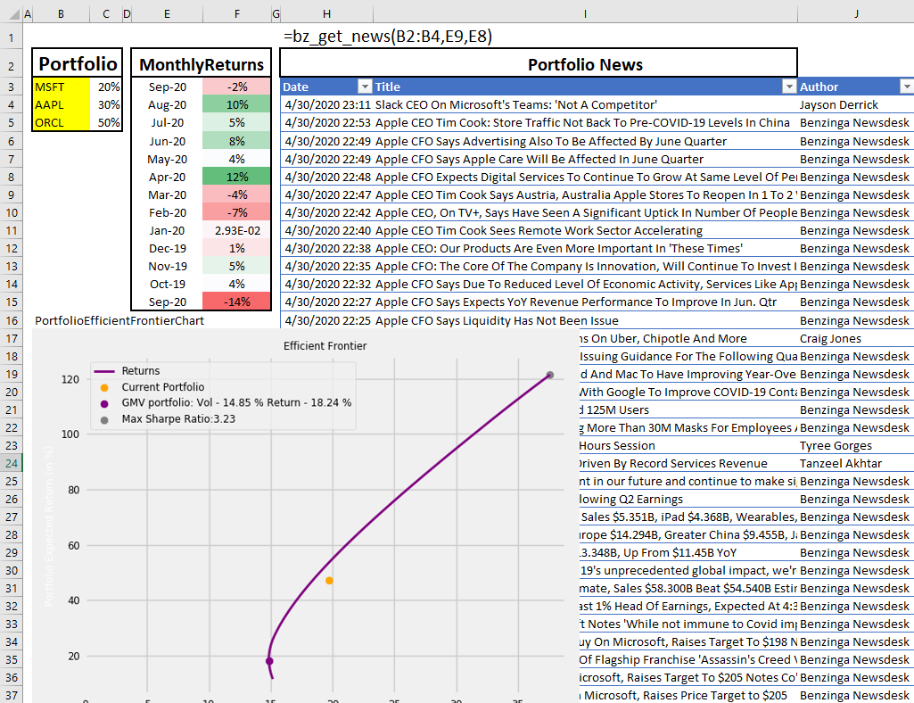The width and height of the screenshot is (914, 703).
Task: Click the orange Current Portfolio point on chart
Action: tap(329, 581)
